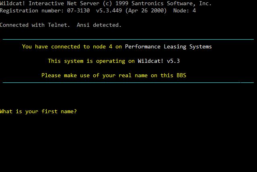The image size is (257, 172).
Task: Click the 'Ansi detected.' text
Action: (x=99, y=25)
